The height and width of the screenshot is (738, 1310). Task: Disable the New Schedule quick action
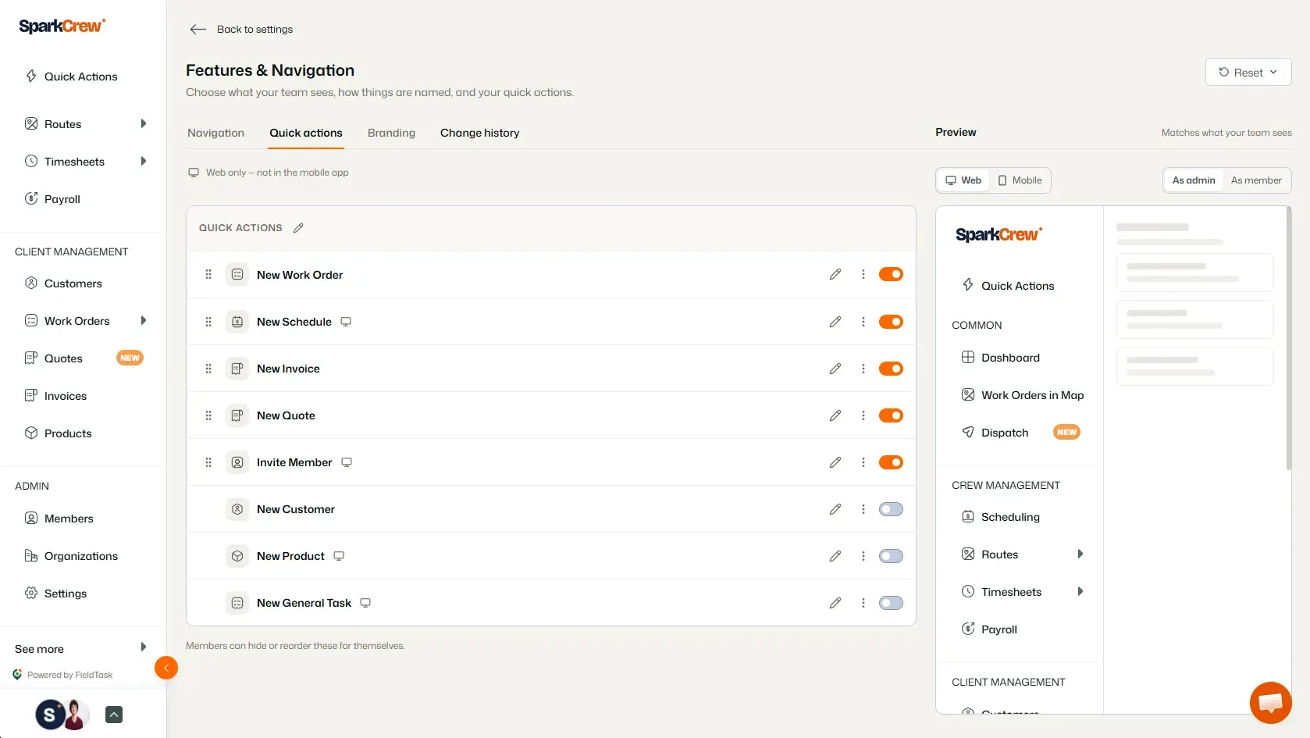tap(891, 322)
